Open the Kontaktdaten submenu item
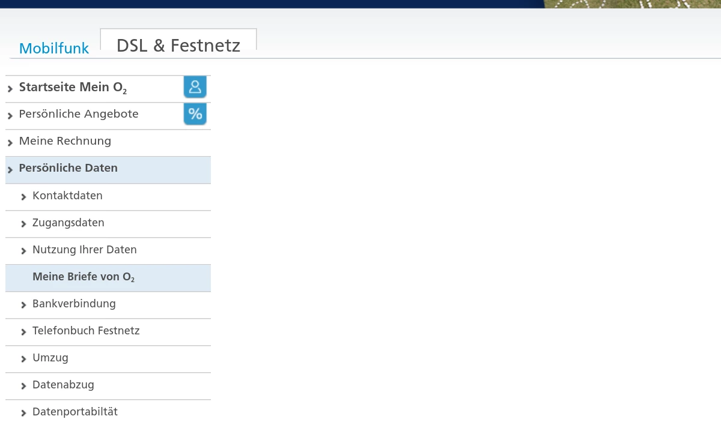 (67, 196)
